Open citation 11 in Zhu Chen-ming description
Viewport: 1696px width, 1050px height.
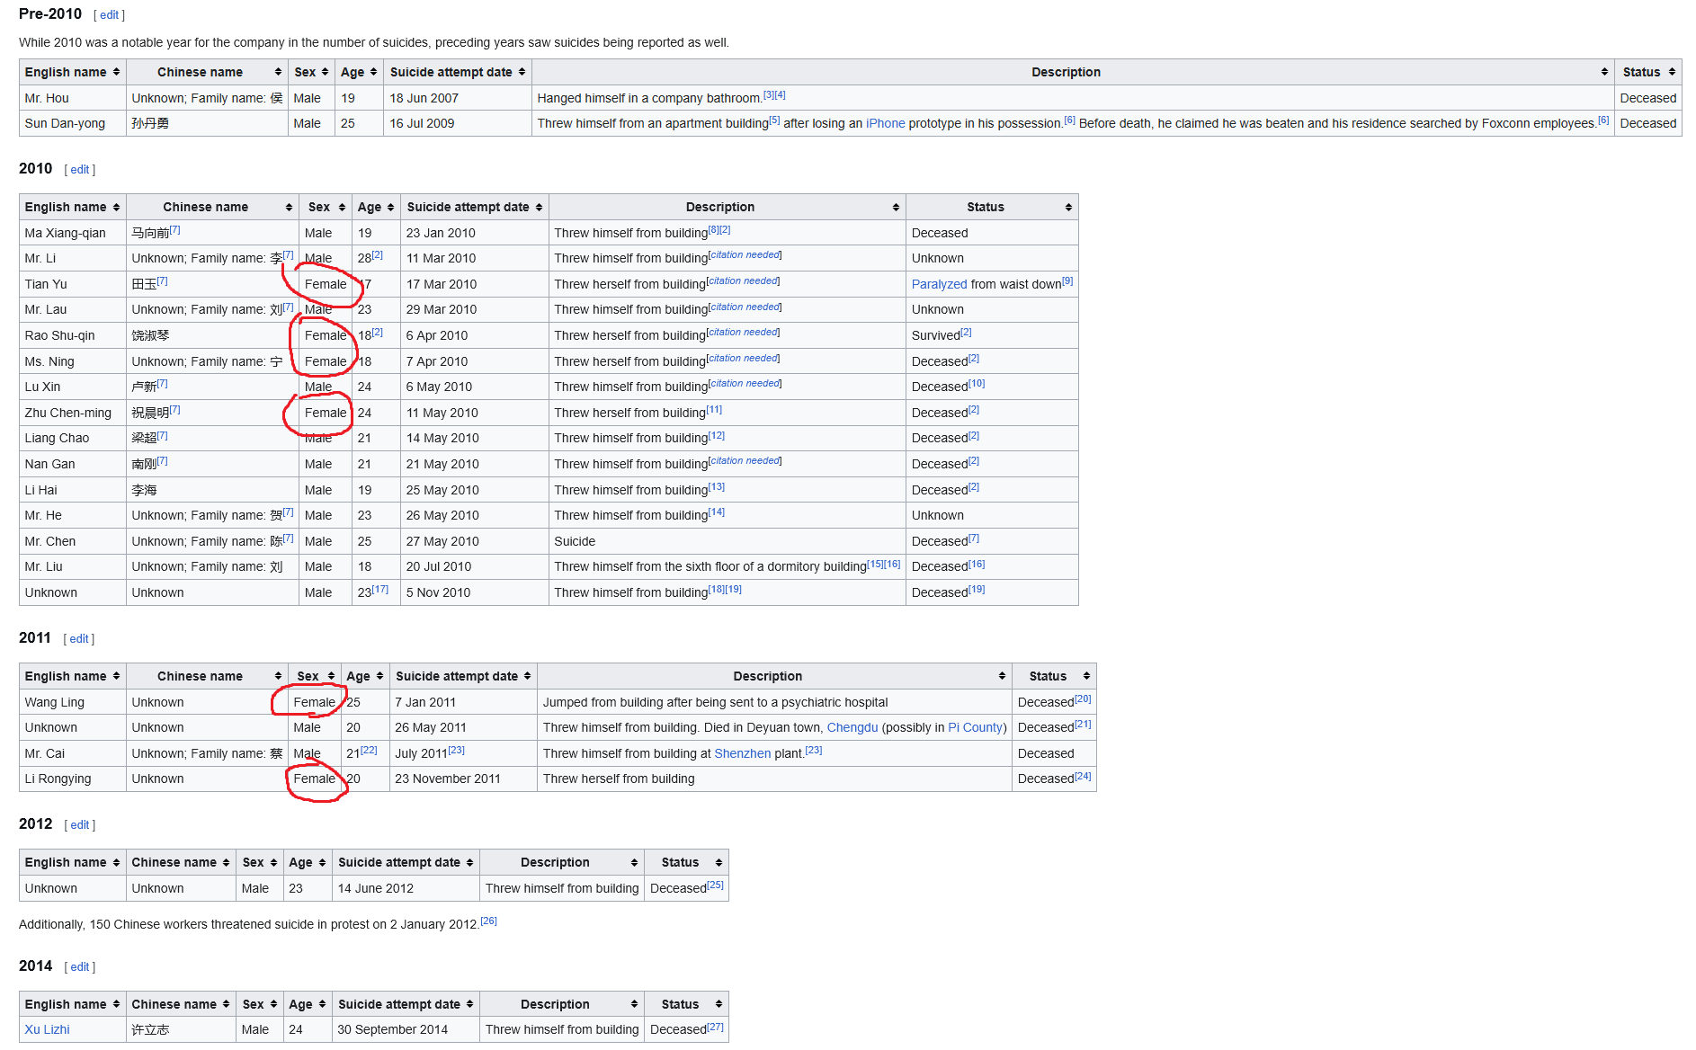tap(714, 410)
